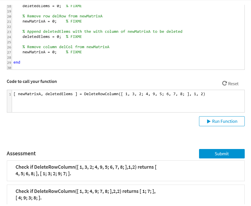
Task: Click the FIXME comment on line 21
Action: pyautogui.click(x=74, y=21)
